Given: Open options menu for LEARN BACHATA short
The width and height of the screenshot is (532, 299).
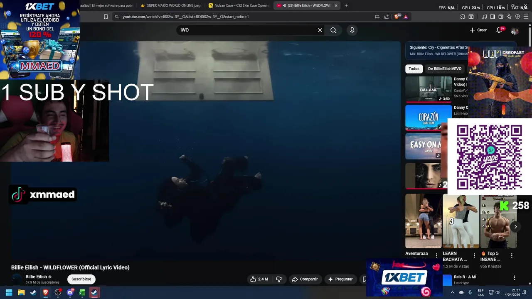Looking at the screenshot, I should (474, 256).
